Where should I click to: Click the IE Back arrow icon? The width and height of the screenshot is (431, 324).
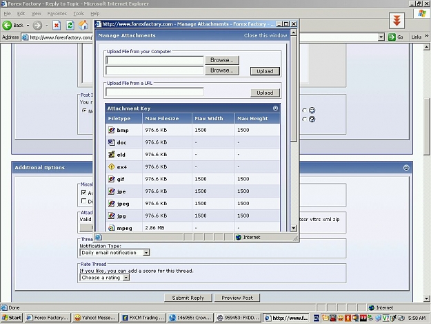coord(7,26)
